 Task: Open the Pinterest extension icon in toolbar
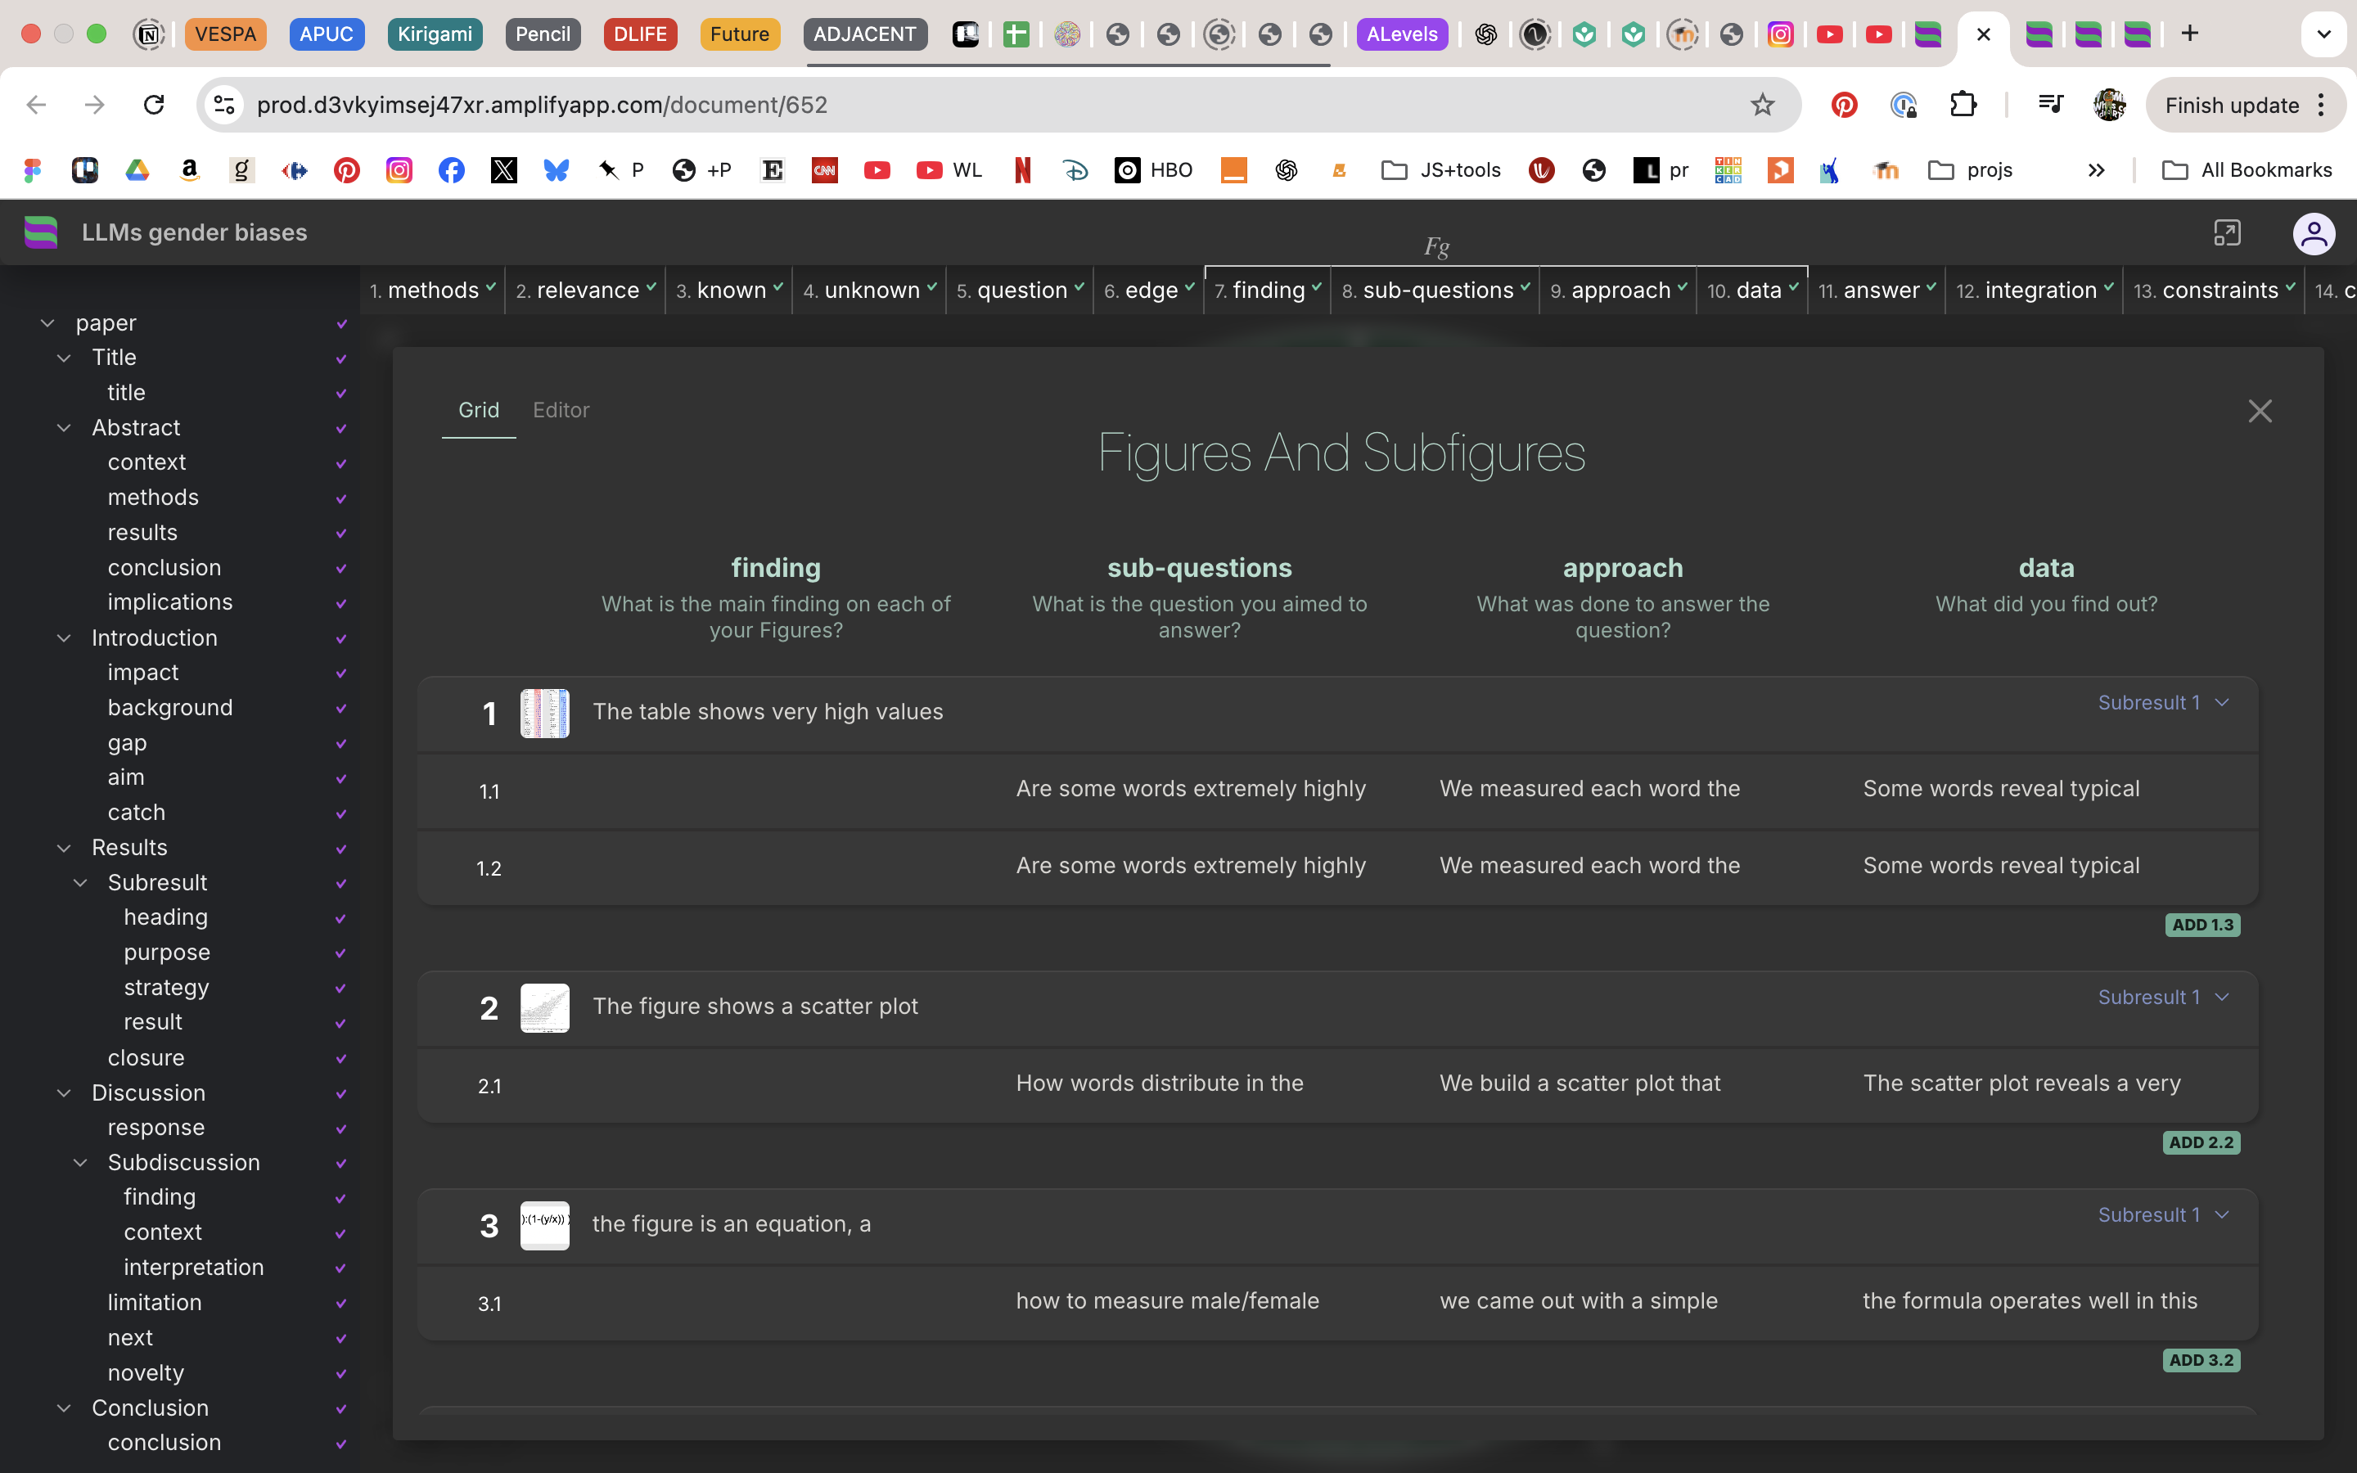click(1843, 104)
